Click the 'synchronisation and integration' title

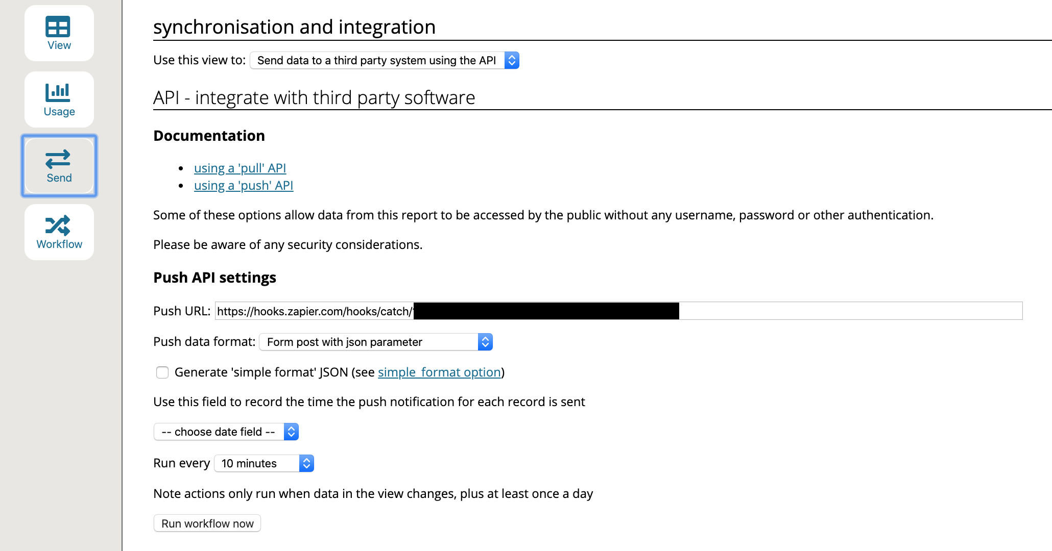295,27
